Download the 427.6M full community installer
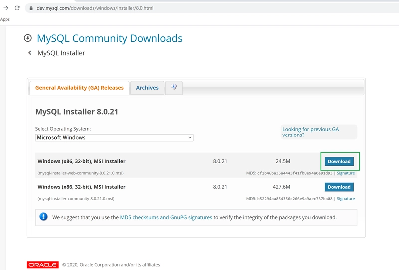This screenshot has height=270, width=399. click(339, 187)
